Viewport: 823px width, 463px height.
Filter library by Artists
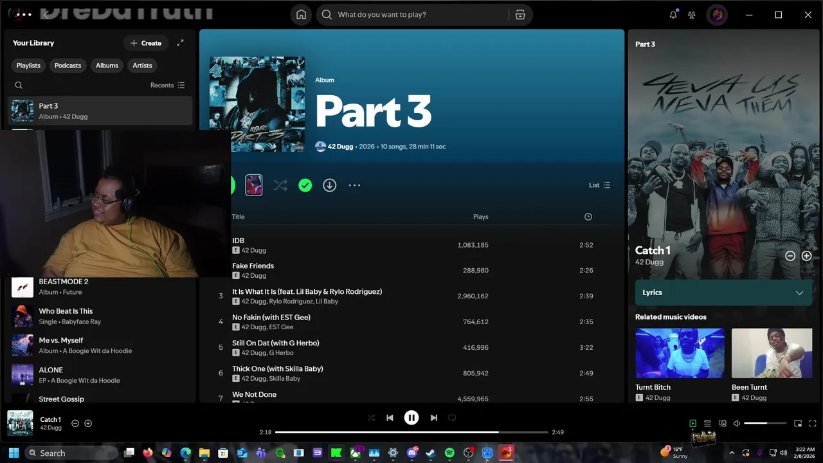[x=142, y=66]
